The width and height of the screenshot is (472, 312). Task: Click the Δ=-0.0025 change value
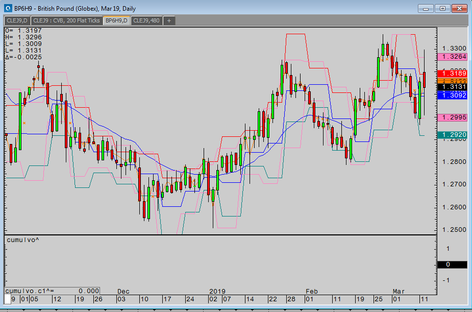tap(23, 57)
